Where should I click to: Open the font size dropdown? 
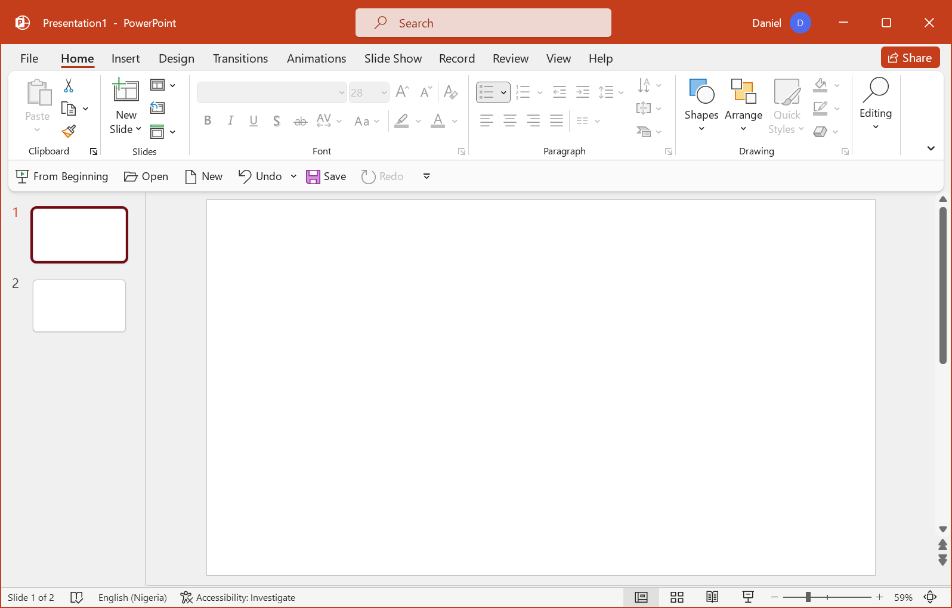click(384, 92)
